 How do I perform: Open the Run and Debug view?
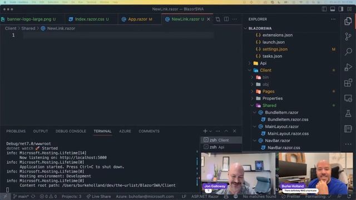coord(348,67)
